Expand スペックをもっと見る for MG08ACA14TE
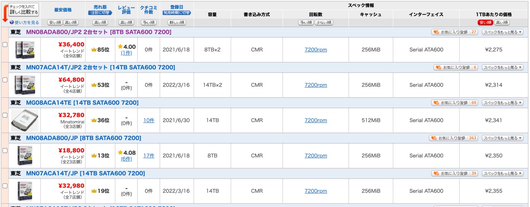 (x=503, y=102)
